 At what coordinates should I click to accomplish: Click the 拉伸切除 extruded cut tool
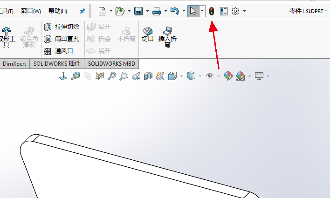click(62, 27)
